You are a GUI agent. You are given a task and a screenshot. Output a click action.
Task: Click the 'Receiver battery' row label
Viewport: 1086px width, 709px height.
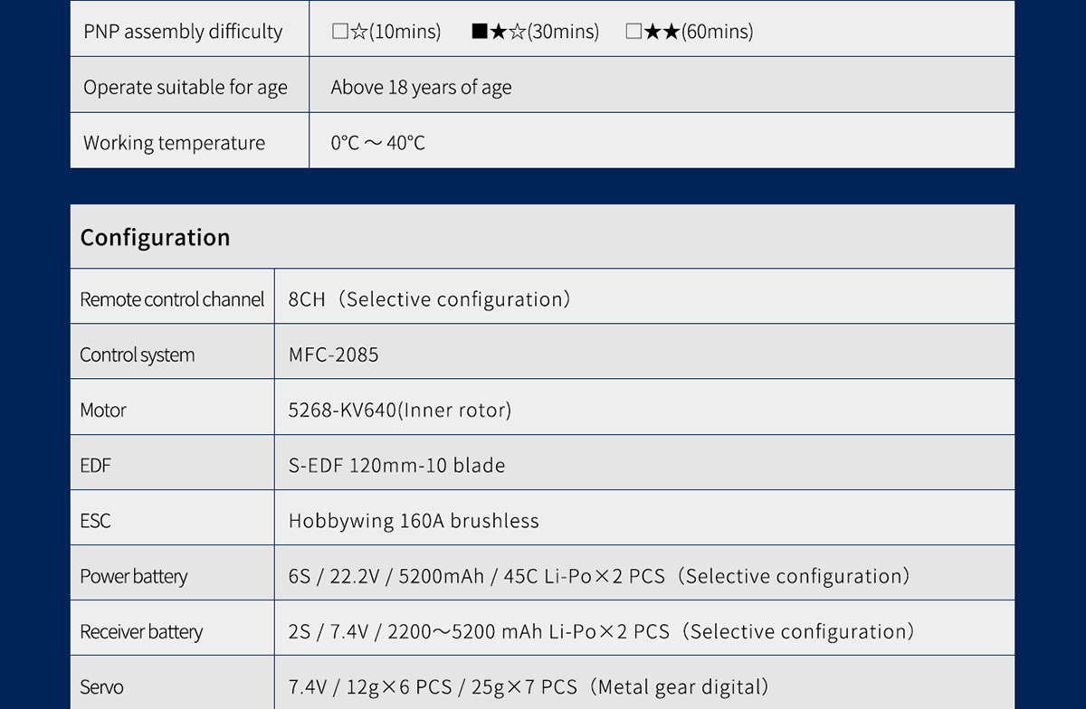[x=141, y=631]
